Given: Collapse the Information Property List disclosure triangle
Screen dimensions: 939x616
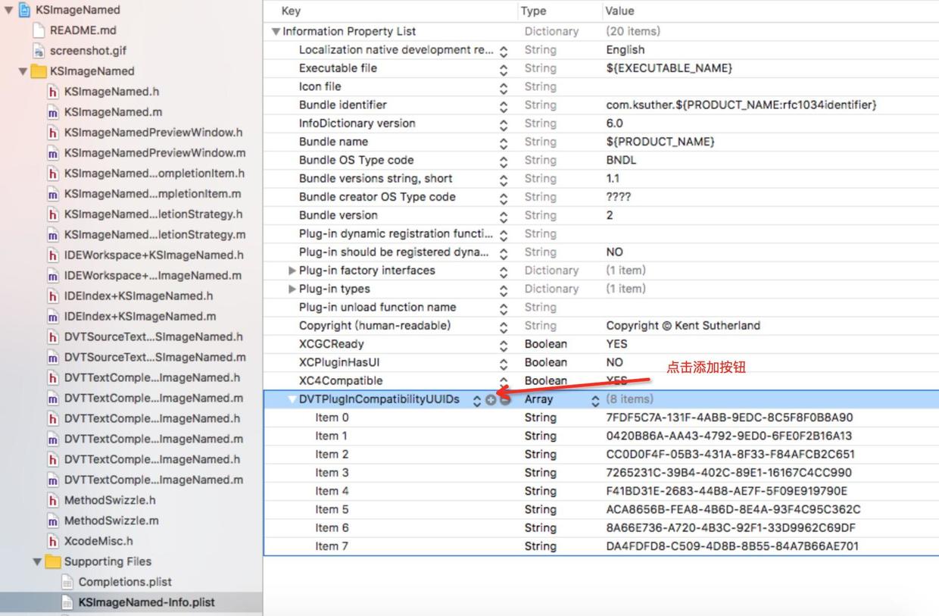Looking at the screenshot, I should pos(276,32).
